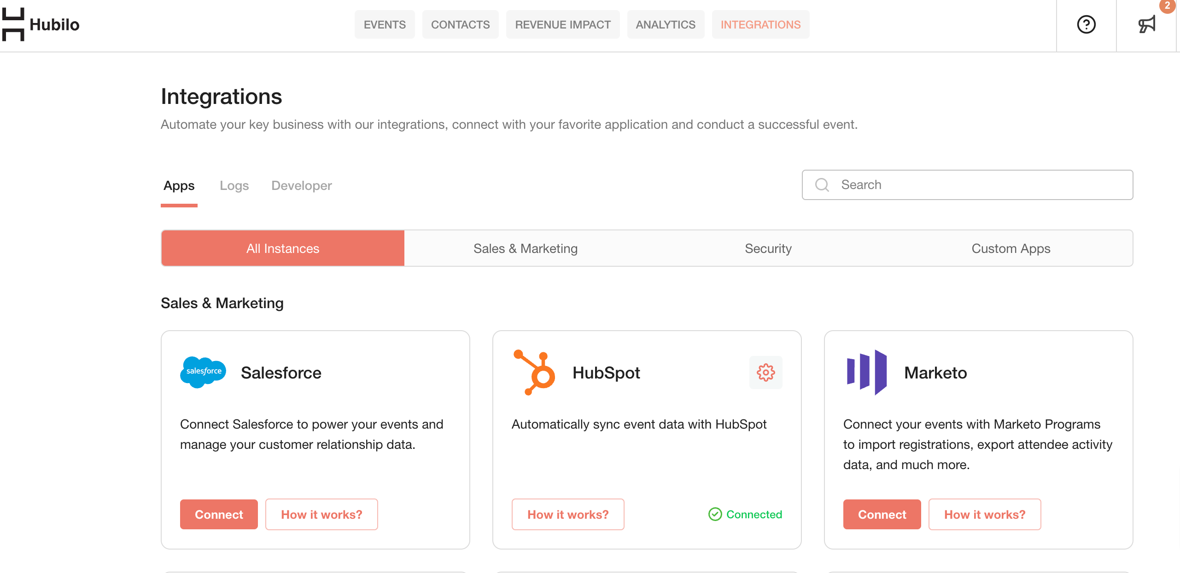Connect the Salesforce integration
This screenshot has height=573, width=1180.
pos(219,514)
